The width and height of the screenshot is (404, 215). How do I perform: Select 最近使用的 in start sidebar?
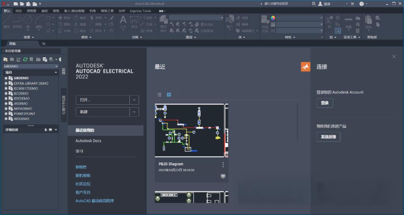tap(105, 130)
